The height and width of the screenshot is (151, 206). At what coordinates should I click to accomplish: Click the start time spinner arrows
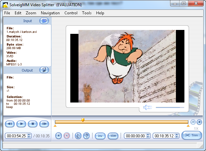click(148, 136)
